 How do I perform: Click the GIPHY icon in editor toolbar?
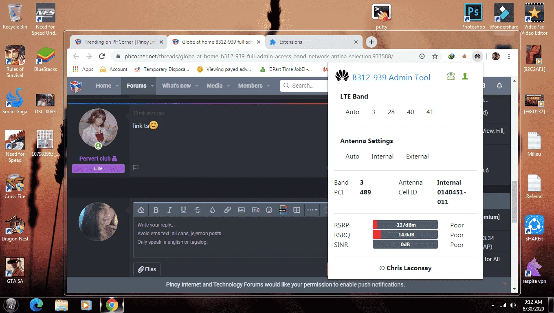coord(283,210)
